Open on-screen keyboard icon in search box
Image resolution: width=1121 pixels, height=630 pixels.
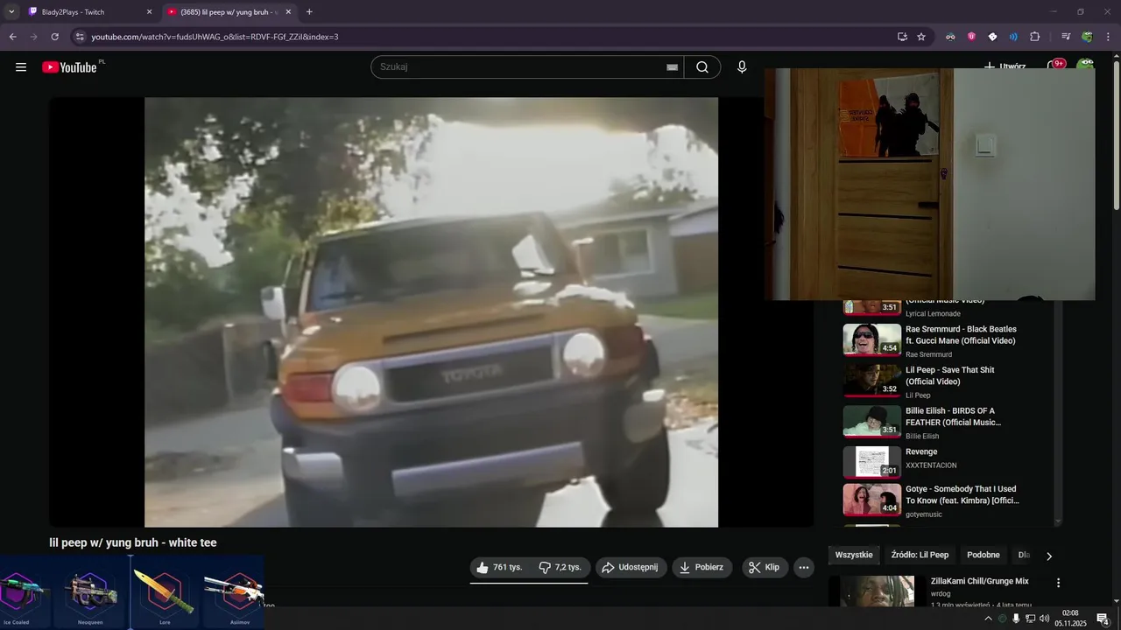click(x=673, y=67)
